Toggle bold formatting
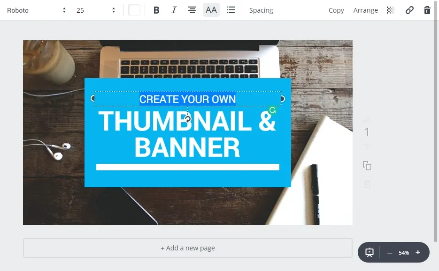Screen dimensions: 439x271 point(156,10)
